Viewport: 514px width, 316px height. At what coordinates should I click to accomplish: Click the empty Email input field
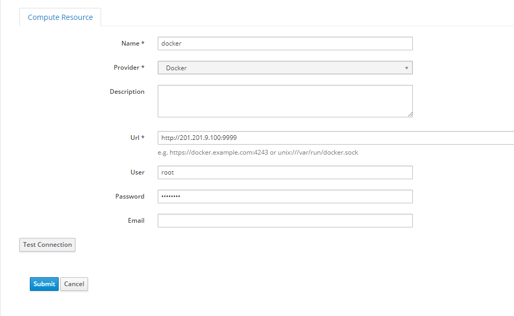click(285, 221)
